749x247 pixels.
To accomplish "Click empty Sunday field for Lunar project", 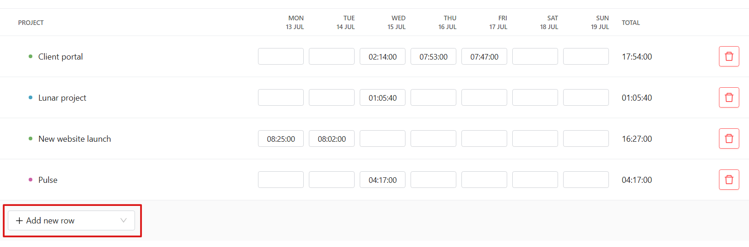I will (586, 97).
